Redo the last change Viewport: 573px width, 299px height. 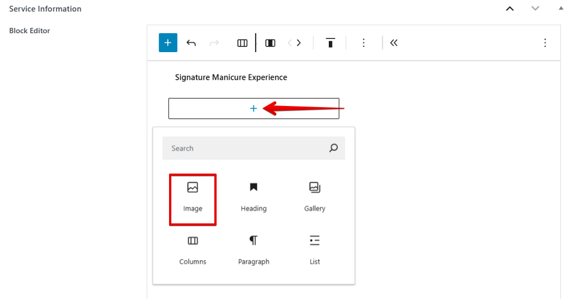pyautogui.click(x=214, y=43)
